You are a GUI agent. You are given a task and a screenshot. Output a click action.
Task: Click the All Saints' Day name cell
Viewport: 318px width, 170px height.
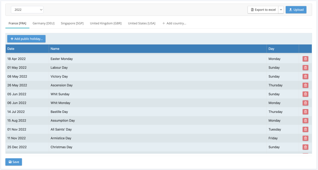tap(61, 129)
